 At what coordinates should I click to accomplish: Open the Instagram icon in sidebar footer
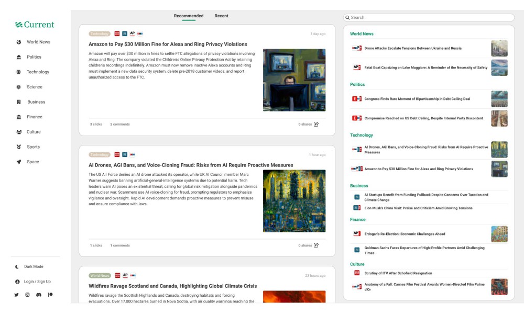click(27, 295)
